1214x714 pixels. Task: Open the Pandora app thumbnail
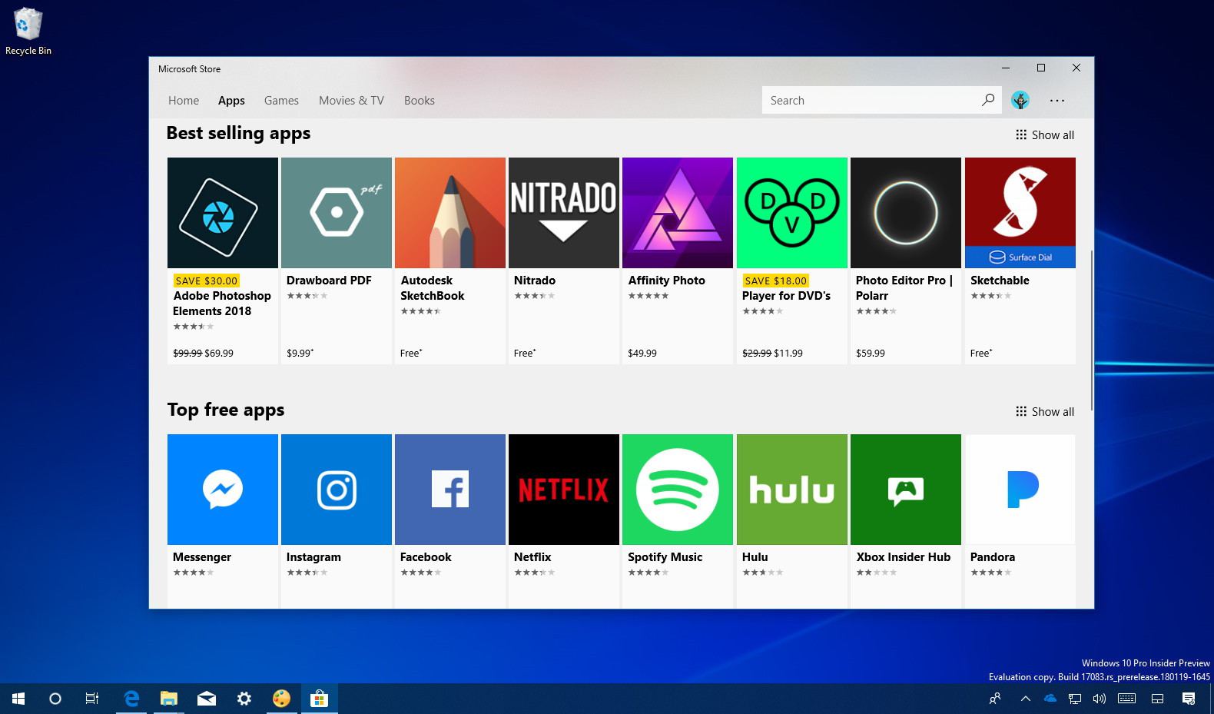[1020, 490]
